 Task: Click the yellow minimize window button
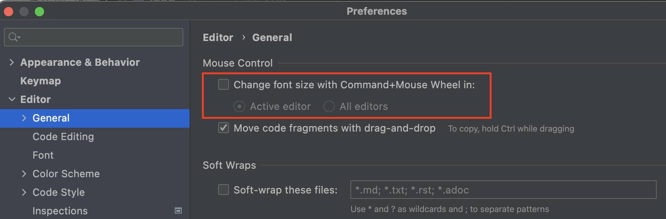coord(24,12)
